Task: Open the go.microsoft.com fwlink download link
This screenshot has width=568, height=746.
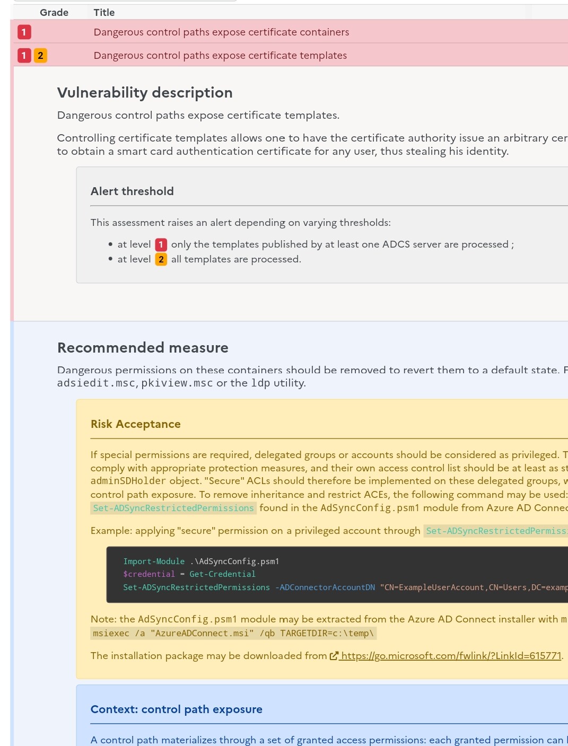Action: (x=451, y=656)
